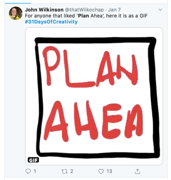Open John Wilkinson's profile name link
Image resolution: width=171 pixels, height=180 pixels.
click(44, 10)
